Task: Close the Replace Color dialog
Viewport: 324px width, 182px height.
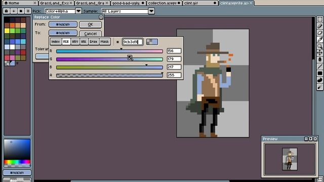Action: 101,17
